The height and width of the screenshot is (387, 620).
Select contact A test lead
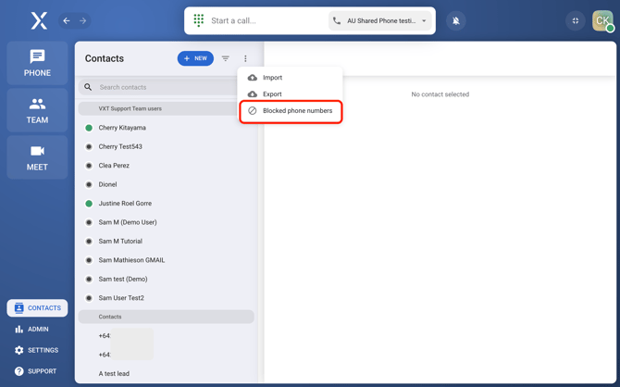pyautogui.click(x=166, y=373)
